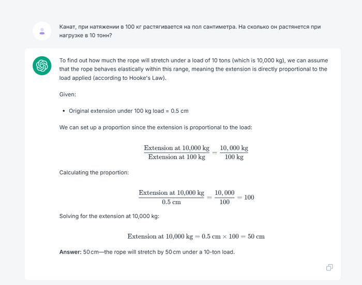Viewport: 362px width, 285px height.
Task: Click the green ChatGPT logo avatar
Action: pos(42,65)
